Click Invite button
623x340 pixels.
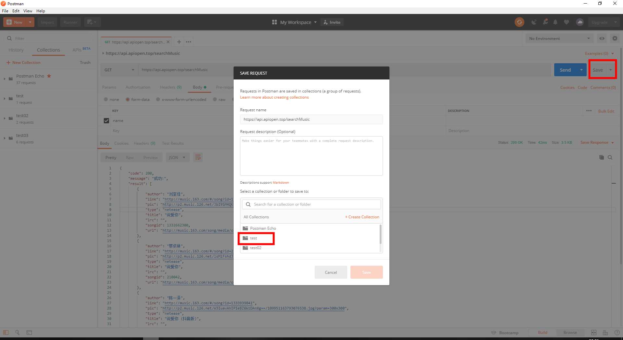click(332, 22)
